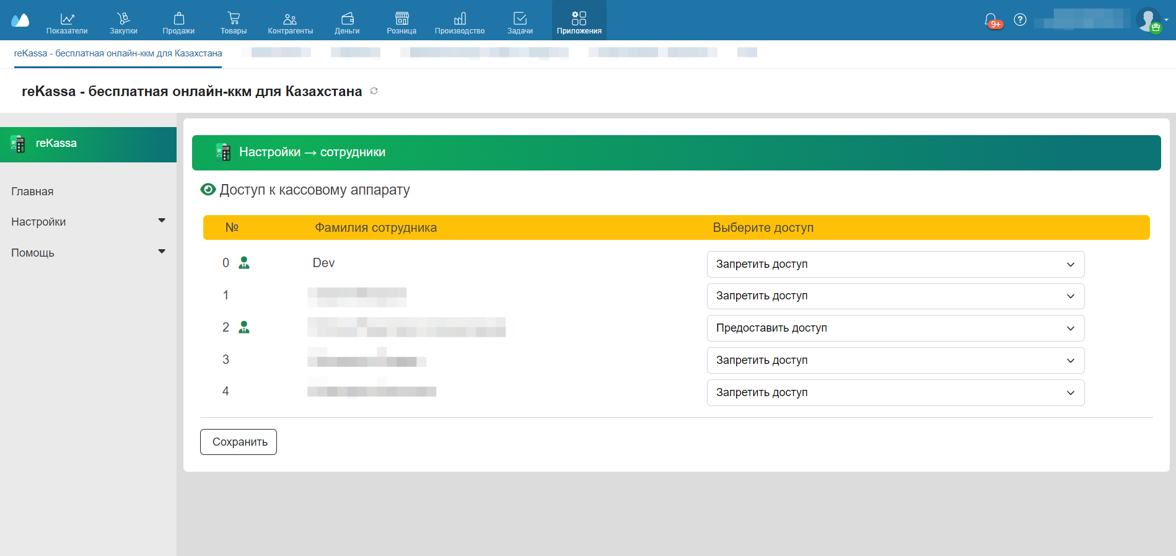Click the user icon in row 2
The height and width of the screenshot is (556, 1176).
click(244, 327)
